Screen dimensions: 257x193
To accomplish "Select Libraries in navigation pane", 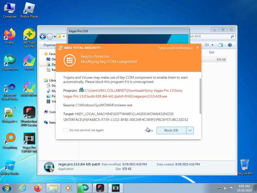I will coord(50,80).
